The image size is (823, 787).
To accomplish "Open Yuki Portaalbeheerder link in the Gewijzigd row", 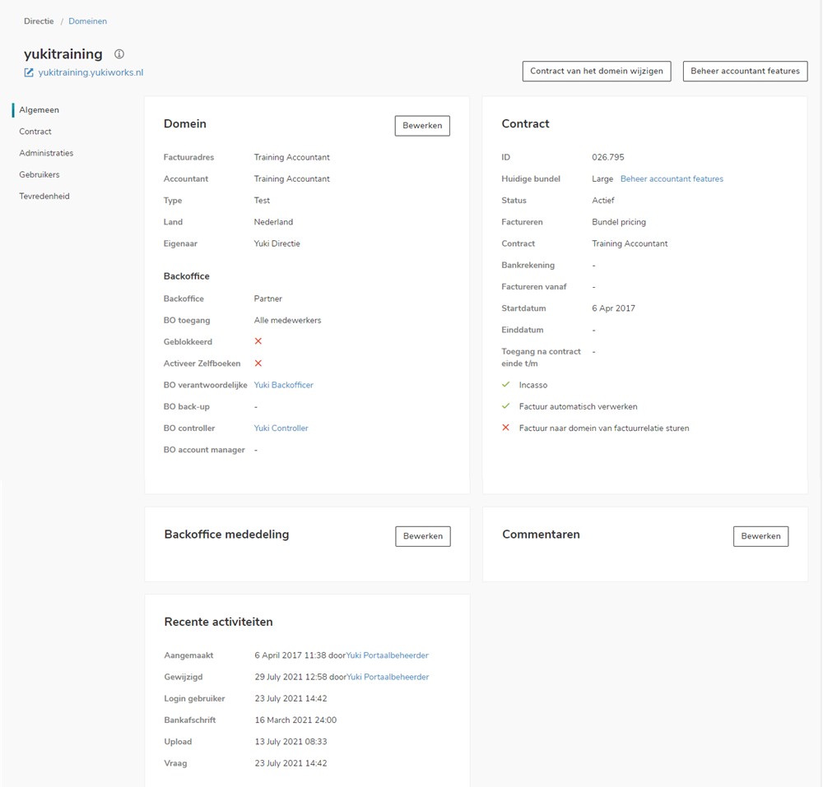I will point(388,676).
